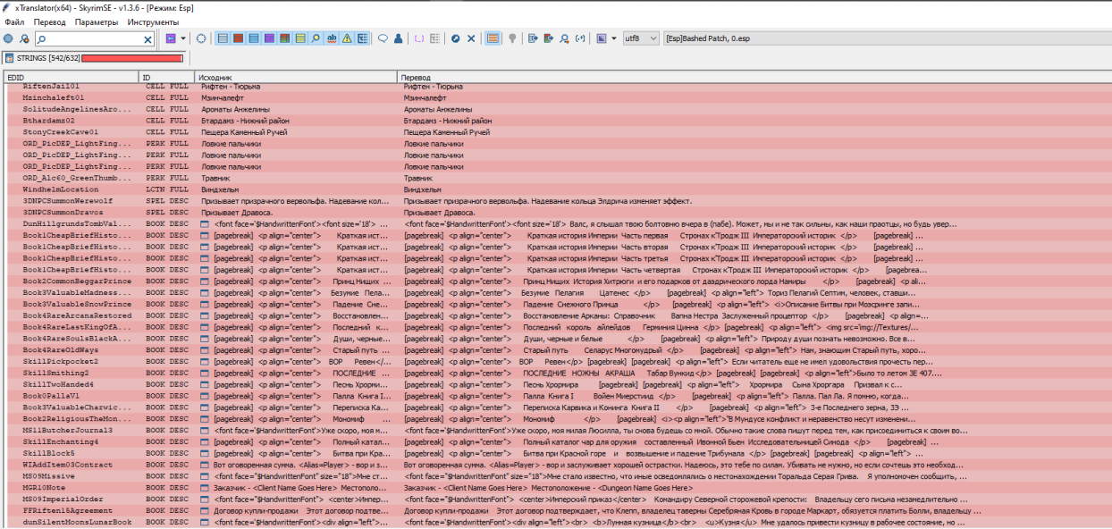Toggle the magnifier search-results filter
1112x529 pixels.
(316, 38)
